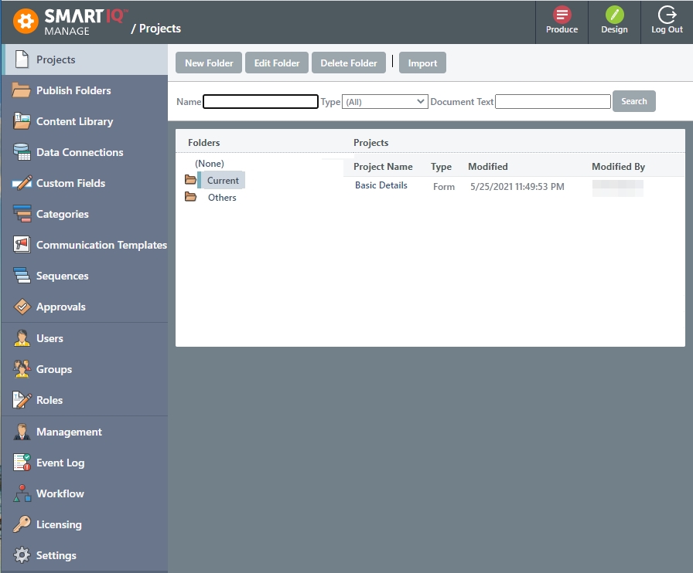Focus the Name search field
The image size is (693, 573).
pyautogui.click(x=261, y=101)
